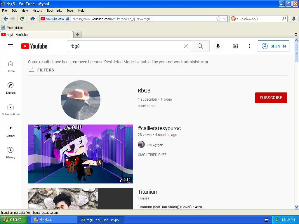The image size is (299, 224).
Task: Open the browser home page icon
Action: pos(33,19)
